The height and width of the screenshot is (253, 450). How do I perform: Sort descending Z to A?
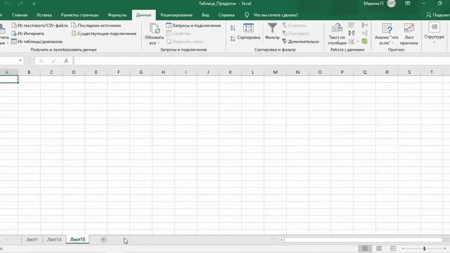(x=233, y=38)
